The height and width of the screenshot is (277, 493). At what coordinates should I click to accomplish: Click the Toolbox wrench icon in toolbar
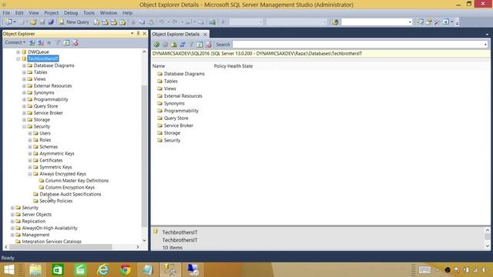(x=437, y=22)
